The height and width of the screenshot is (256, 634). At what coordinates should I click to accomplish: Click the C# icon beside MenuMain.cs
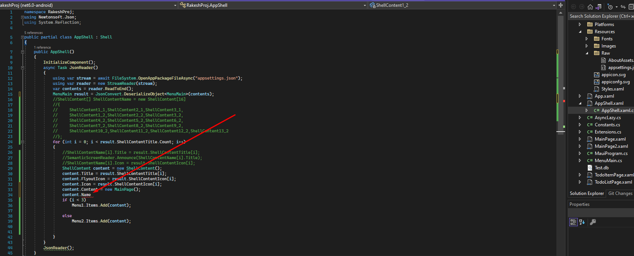590,161
